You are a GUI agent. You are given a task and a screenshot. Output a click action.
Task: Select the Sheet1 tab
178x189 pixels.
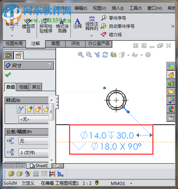[x=39, y=166]
